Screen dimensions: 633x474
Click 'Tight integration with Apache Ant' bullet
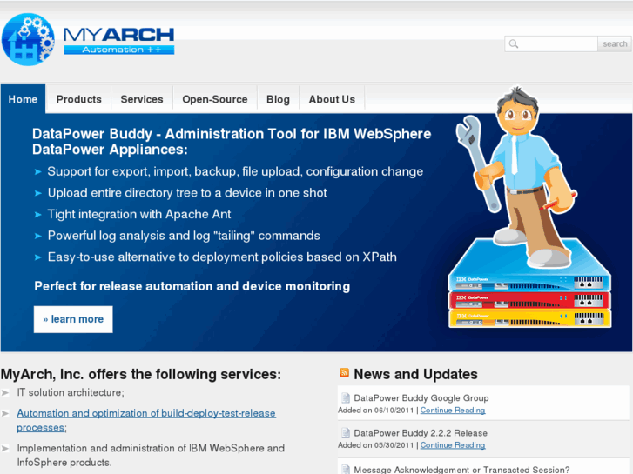[x=138, y=214]
